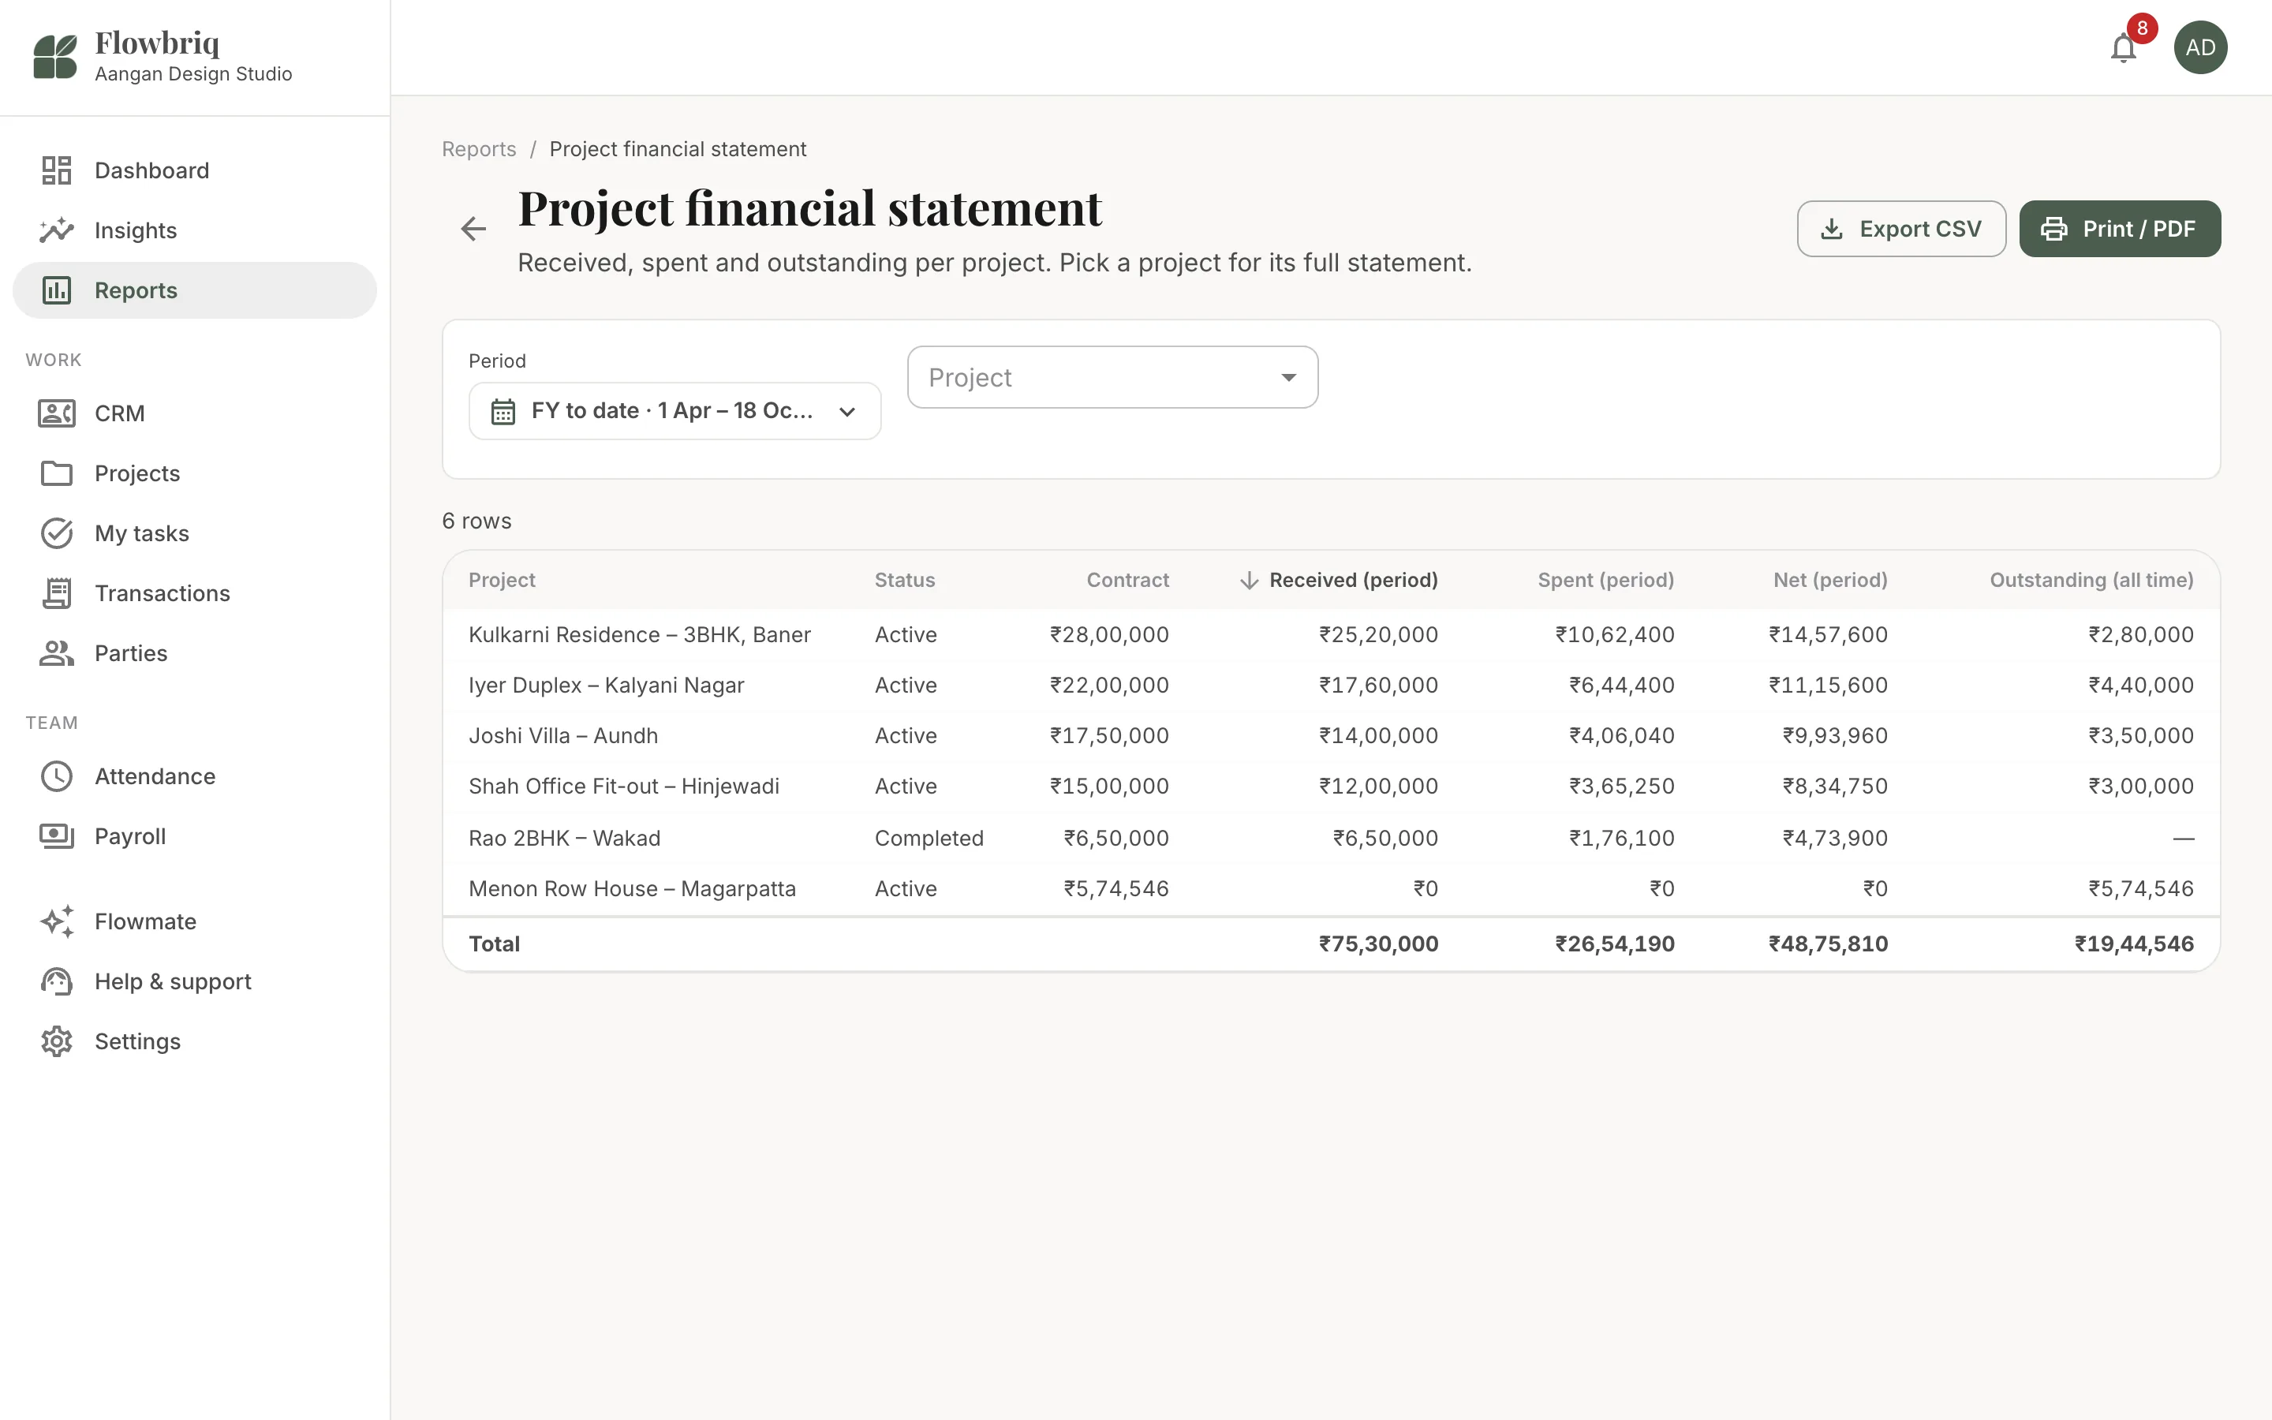Select Shah Office Fit-out – Hinjewadi row
Screen dimensions: 2272x1420
[x=1330, y=787]
